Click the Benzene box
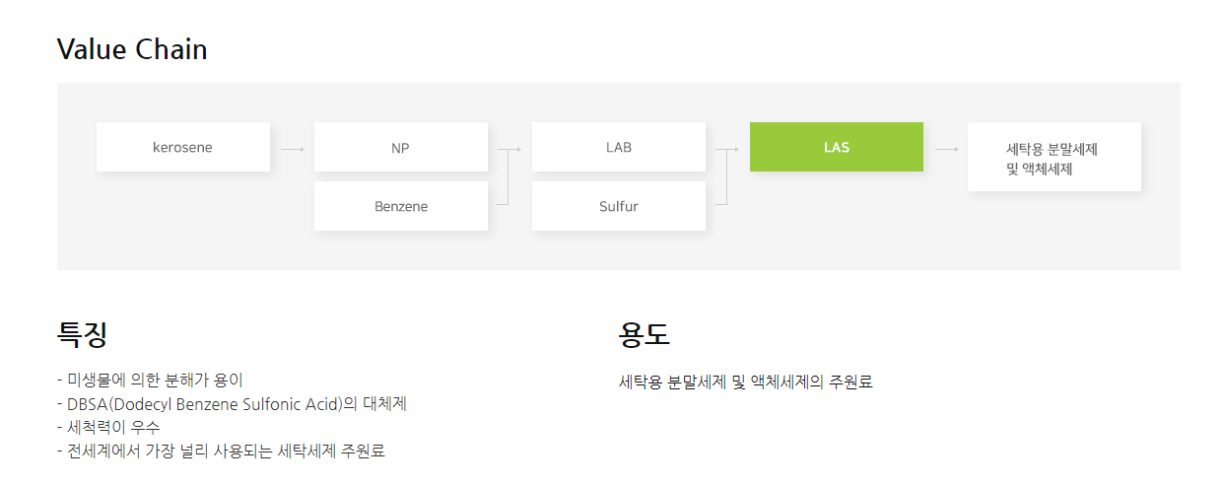Image resolution: width=1223 pixels, height=487 pixels. (x=401, y=206)
